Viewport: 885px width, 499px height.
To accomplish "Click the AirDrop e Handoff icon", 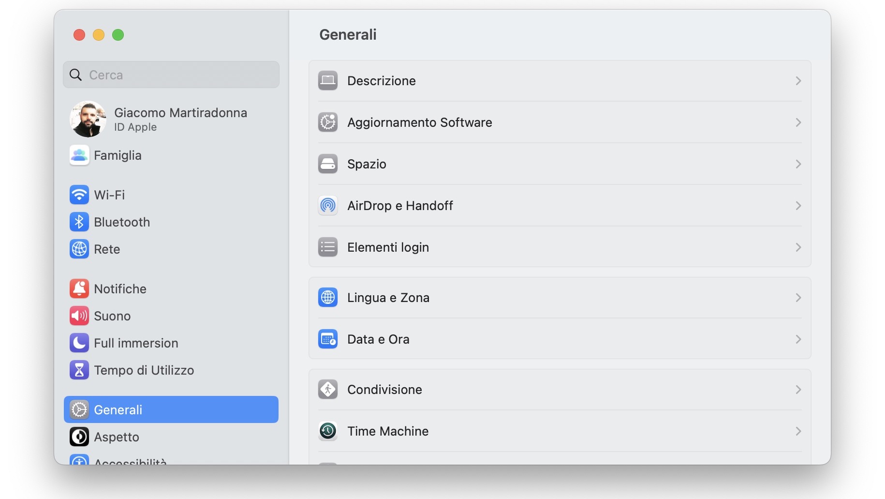I will point(328,206).
